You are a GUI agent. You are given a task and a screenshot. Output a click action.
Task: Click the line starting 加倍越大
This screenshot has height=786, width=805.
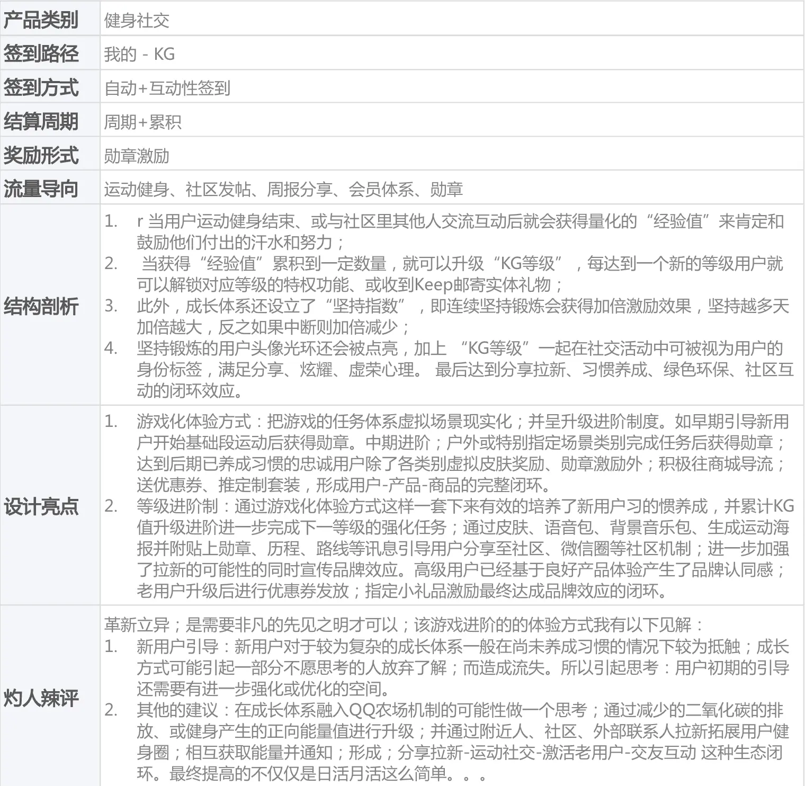273,327
